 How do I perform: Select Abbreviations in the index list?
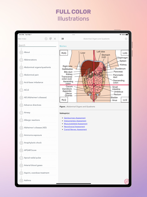30,60
